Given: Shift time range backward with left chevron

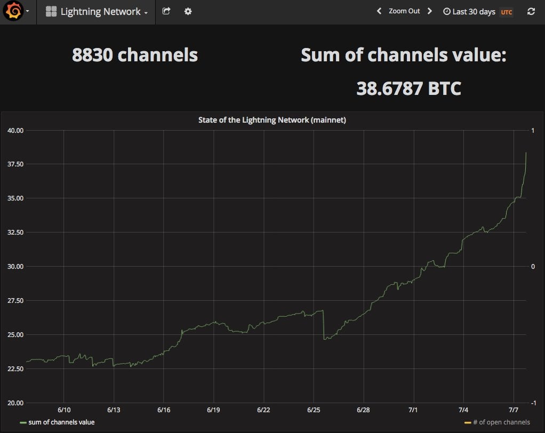Looking at the screenshot, I should tap(379, 11).
